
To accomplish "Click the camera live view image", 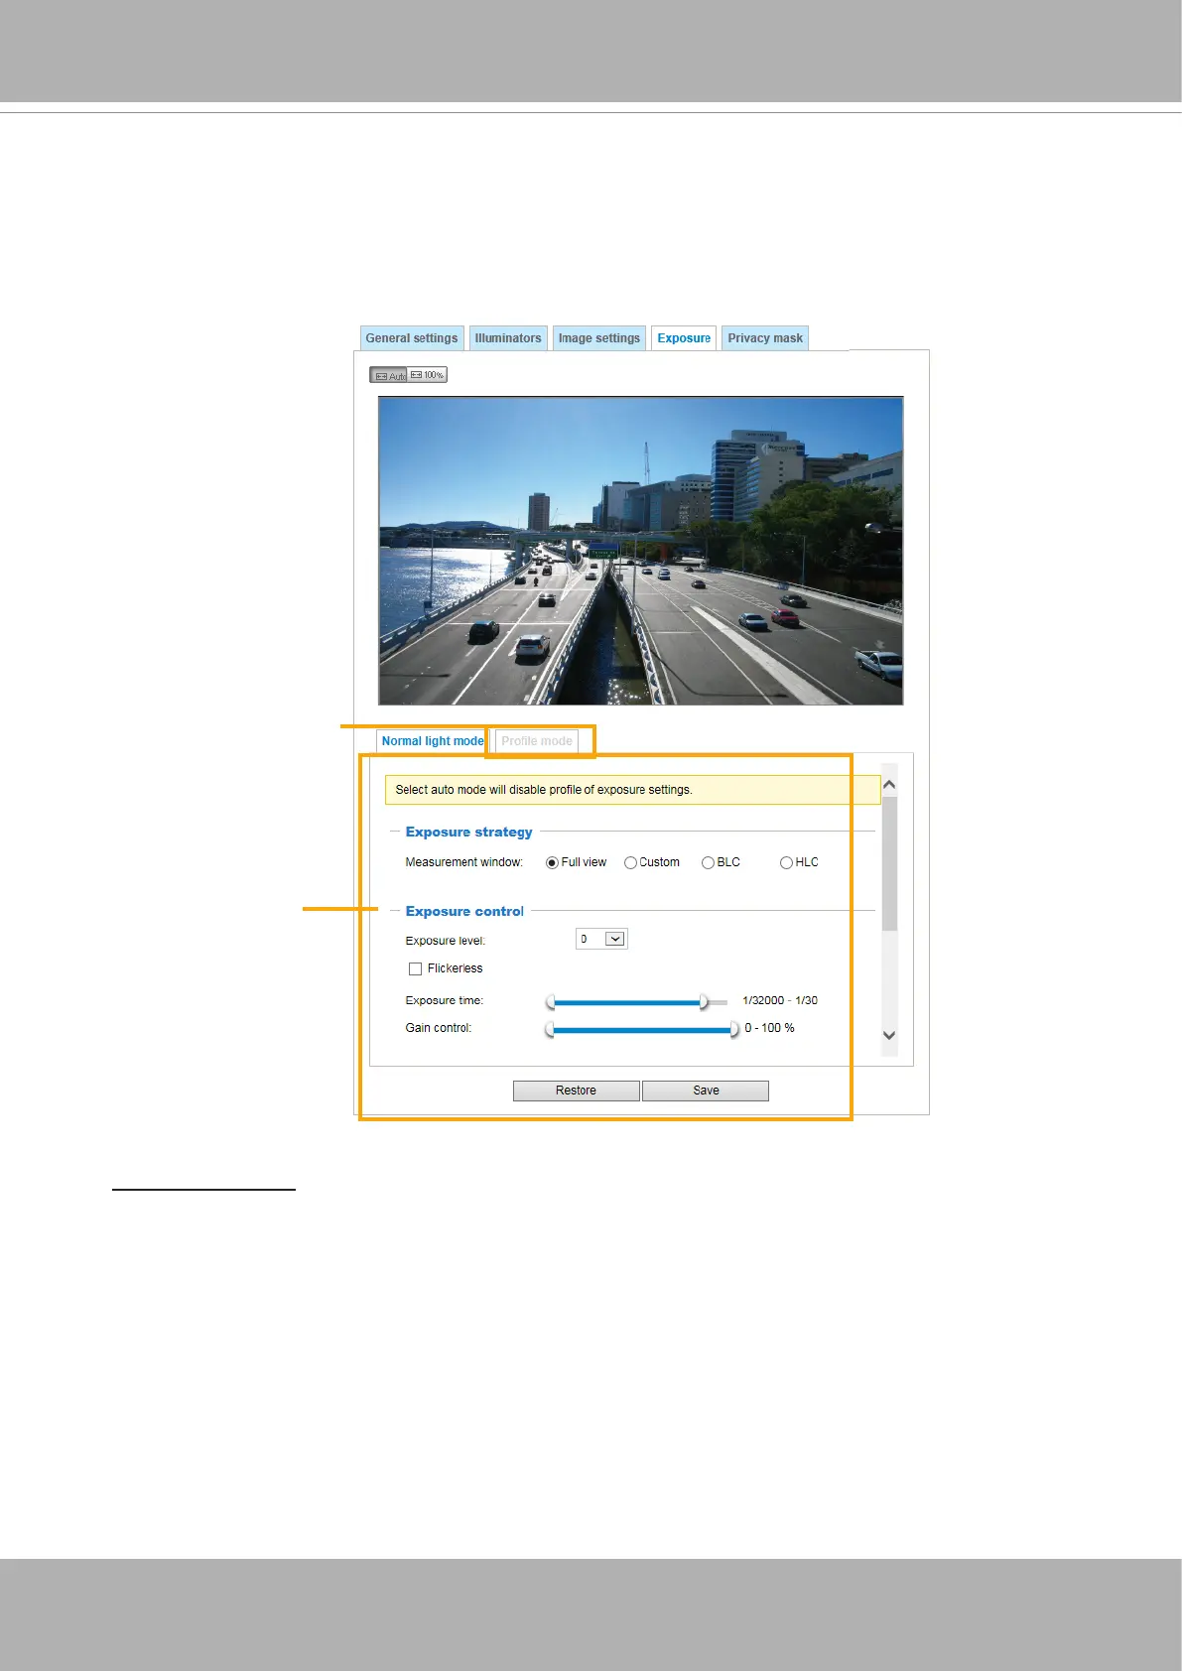I will 641,551.
